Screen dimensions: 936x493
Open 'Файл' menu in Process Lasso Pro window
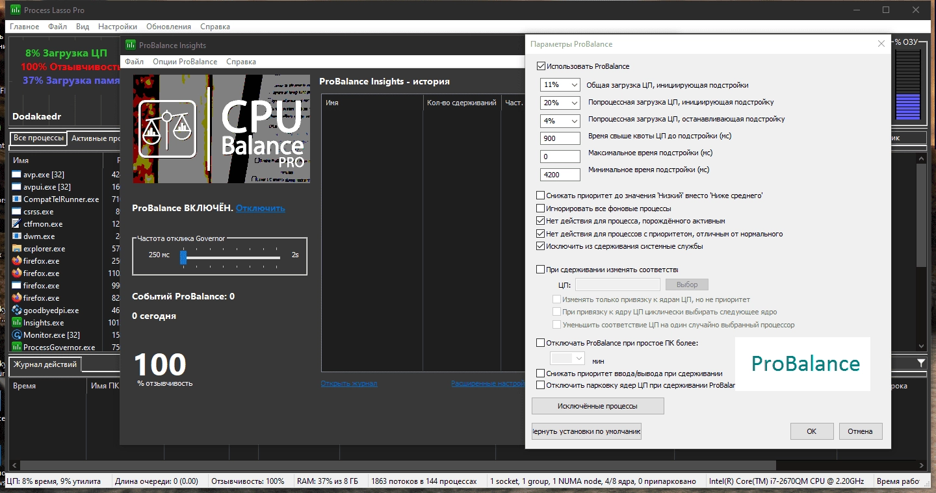(58, 27)
